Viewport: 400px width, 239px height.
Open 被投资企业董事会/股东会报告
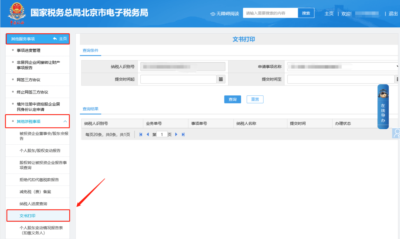44,136
